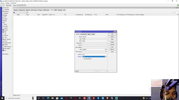Click into the VLAN ID field

coord(95,54)
